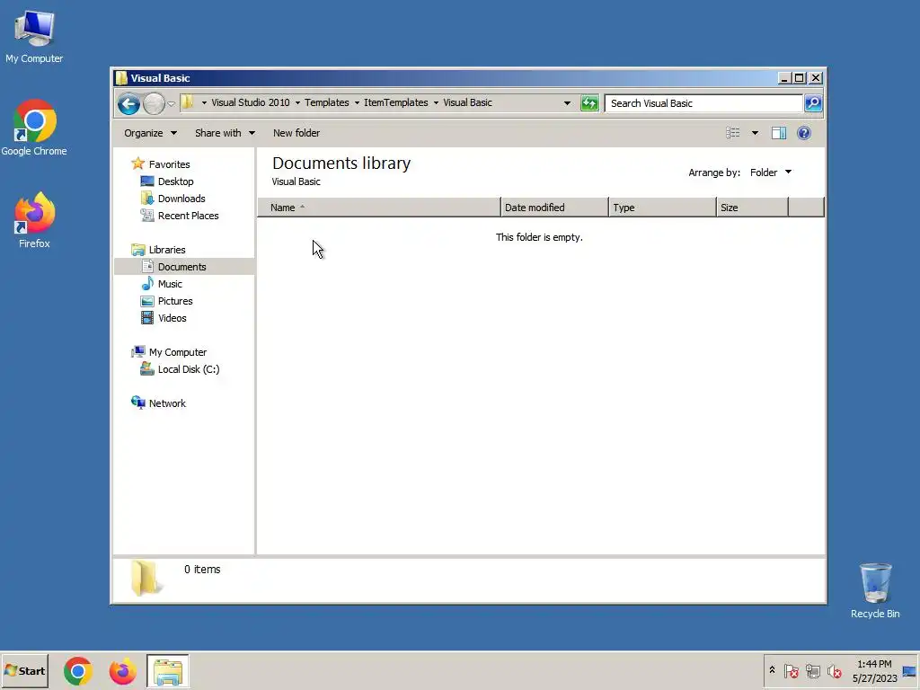The image size is (920, 690).
Task: Select My Computer desktop icon
Action: pyautogui.click(x=34, y=36)
